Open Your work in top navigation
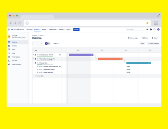Viewport: 168px width, 129px height. (30, 29)
